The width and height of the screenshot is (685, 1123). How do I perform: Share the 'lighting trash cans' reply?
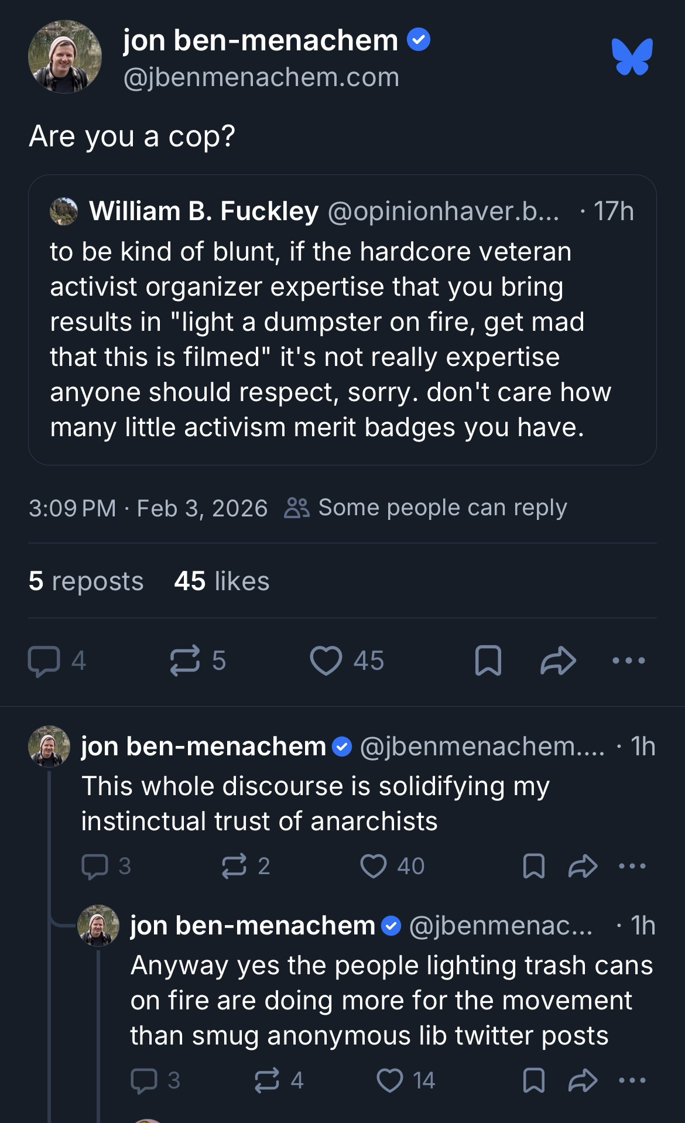583,1081
